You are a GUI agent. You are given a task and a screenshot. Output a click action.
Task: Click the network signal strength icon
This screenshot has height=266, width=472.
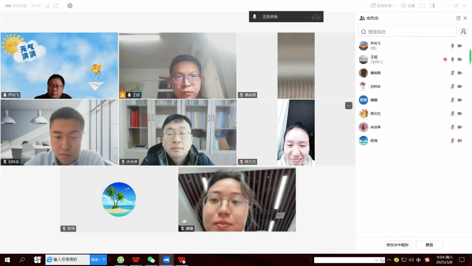(47, 6)
